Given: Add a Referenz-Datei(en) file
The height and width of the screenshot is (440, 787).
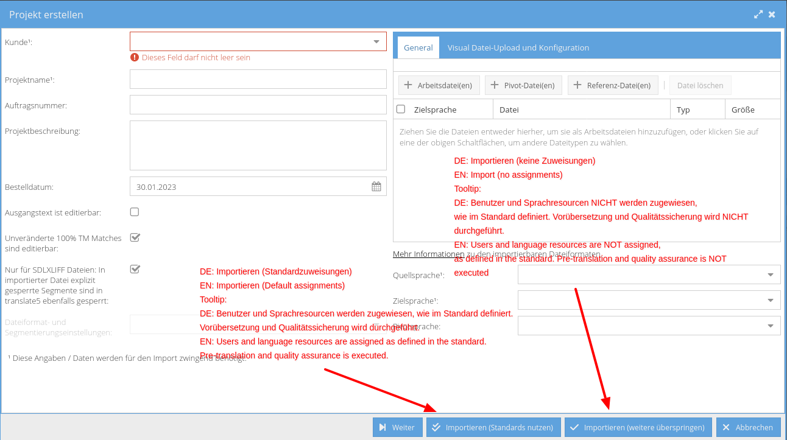Looking at the screenshot, I should pos(612,85).
